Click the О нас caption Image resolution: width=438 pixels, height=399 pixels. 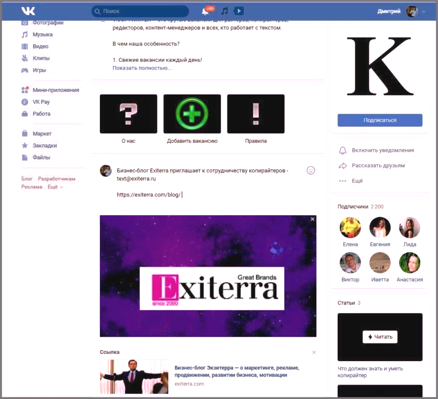(x=128, y=141)
